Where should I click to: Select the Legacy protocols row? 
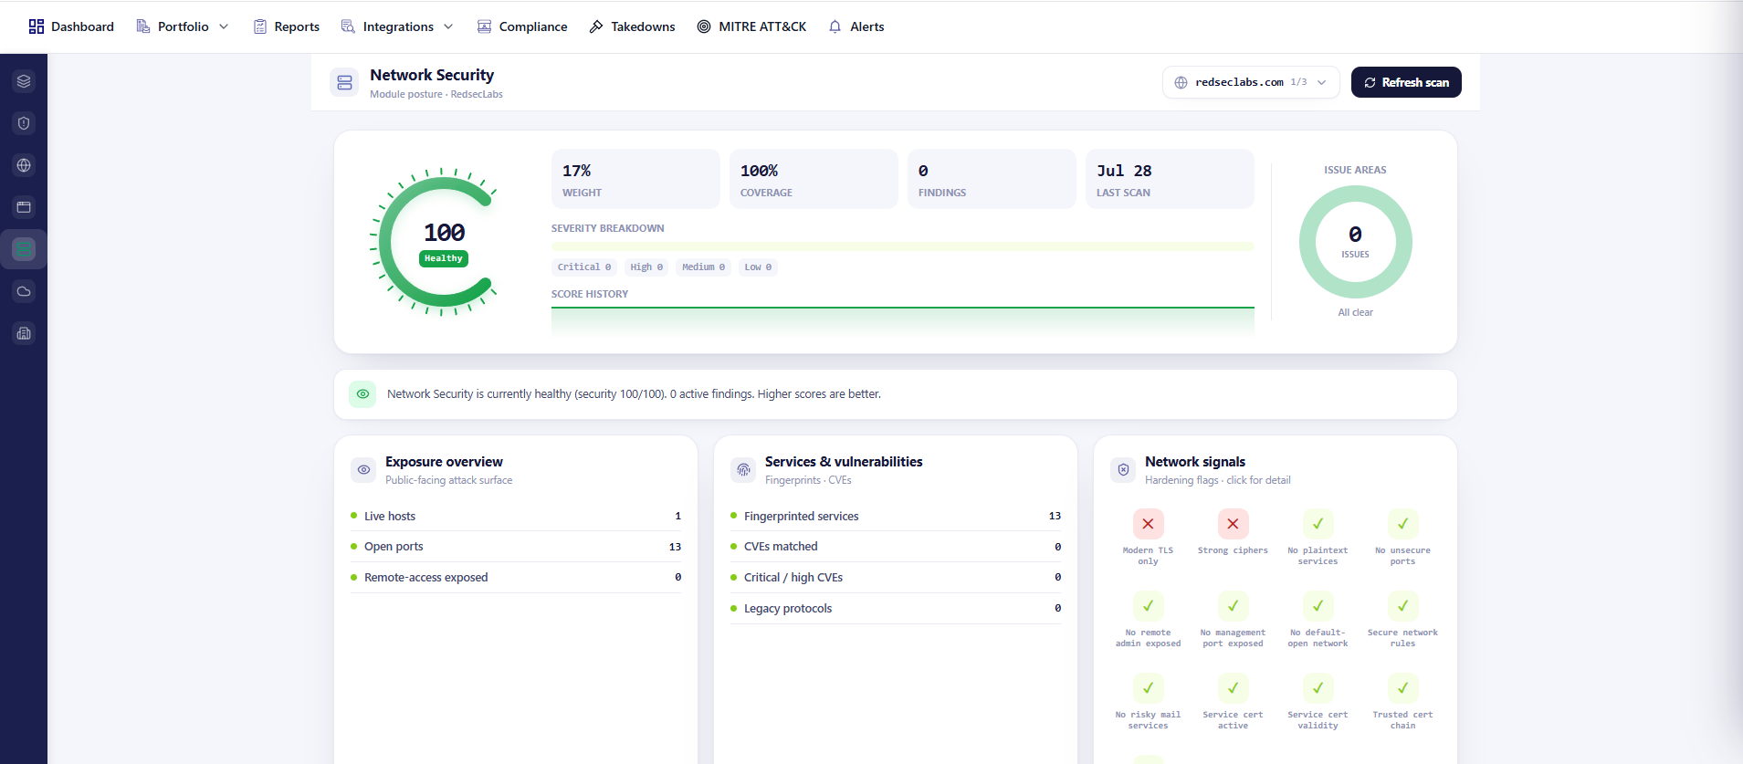[x=896, y=608]
